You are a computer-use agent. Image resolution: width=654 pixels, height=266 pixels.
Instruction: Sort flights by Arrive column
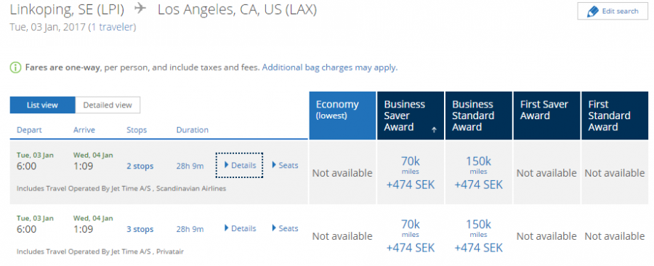[x=84, y=130]
